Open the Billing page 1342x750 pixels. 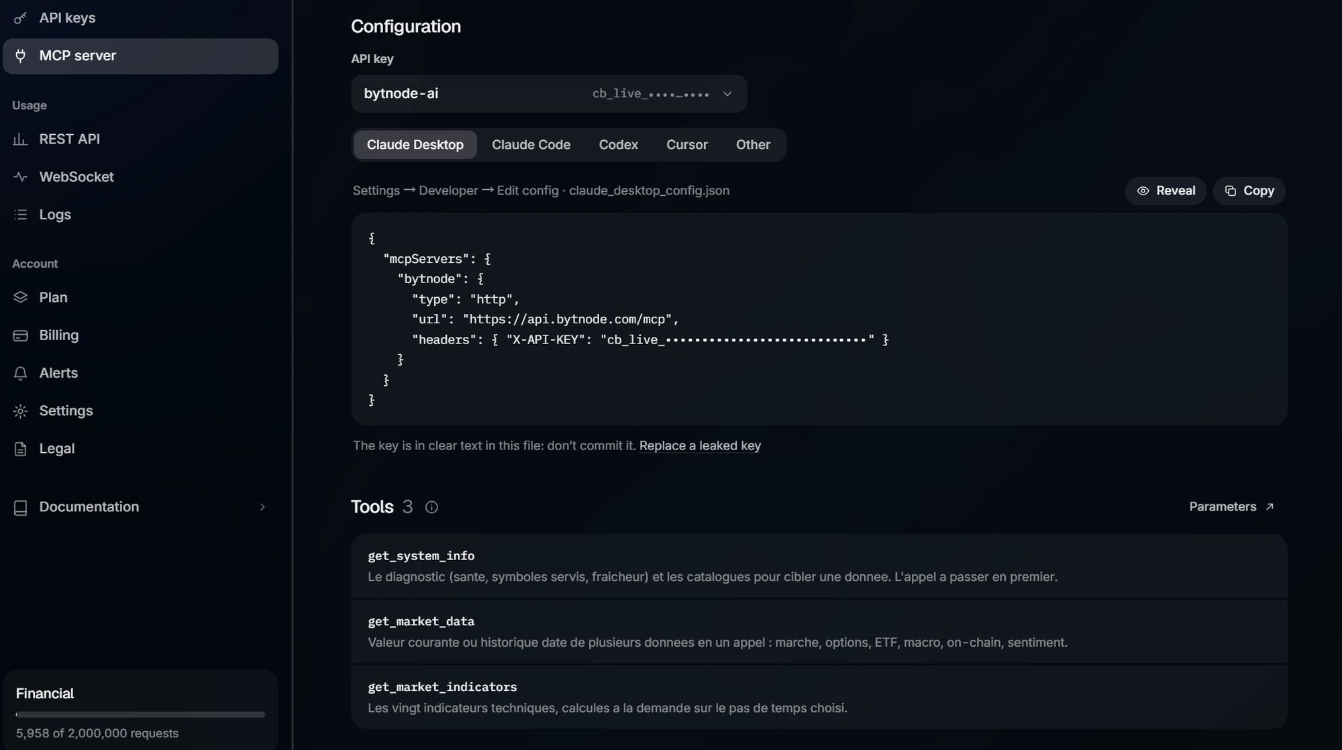140,335
